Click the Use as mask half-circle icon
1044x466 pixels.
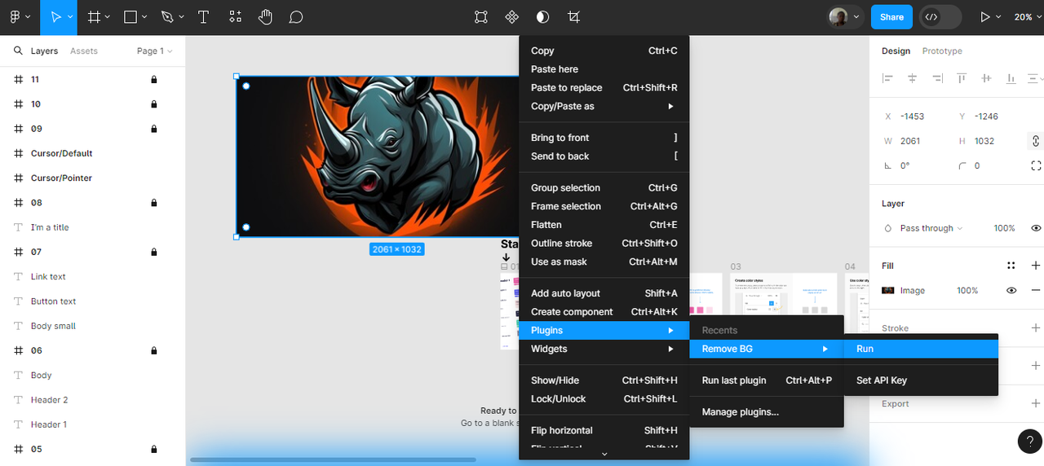542,17
